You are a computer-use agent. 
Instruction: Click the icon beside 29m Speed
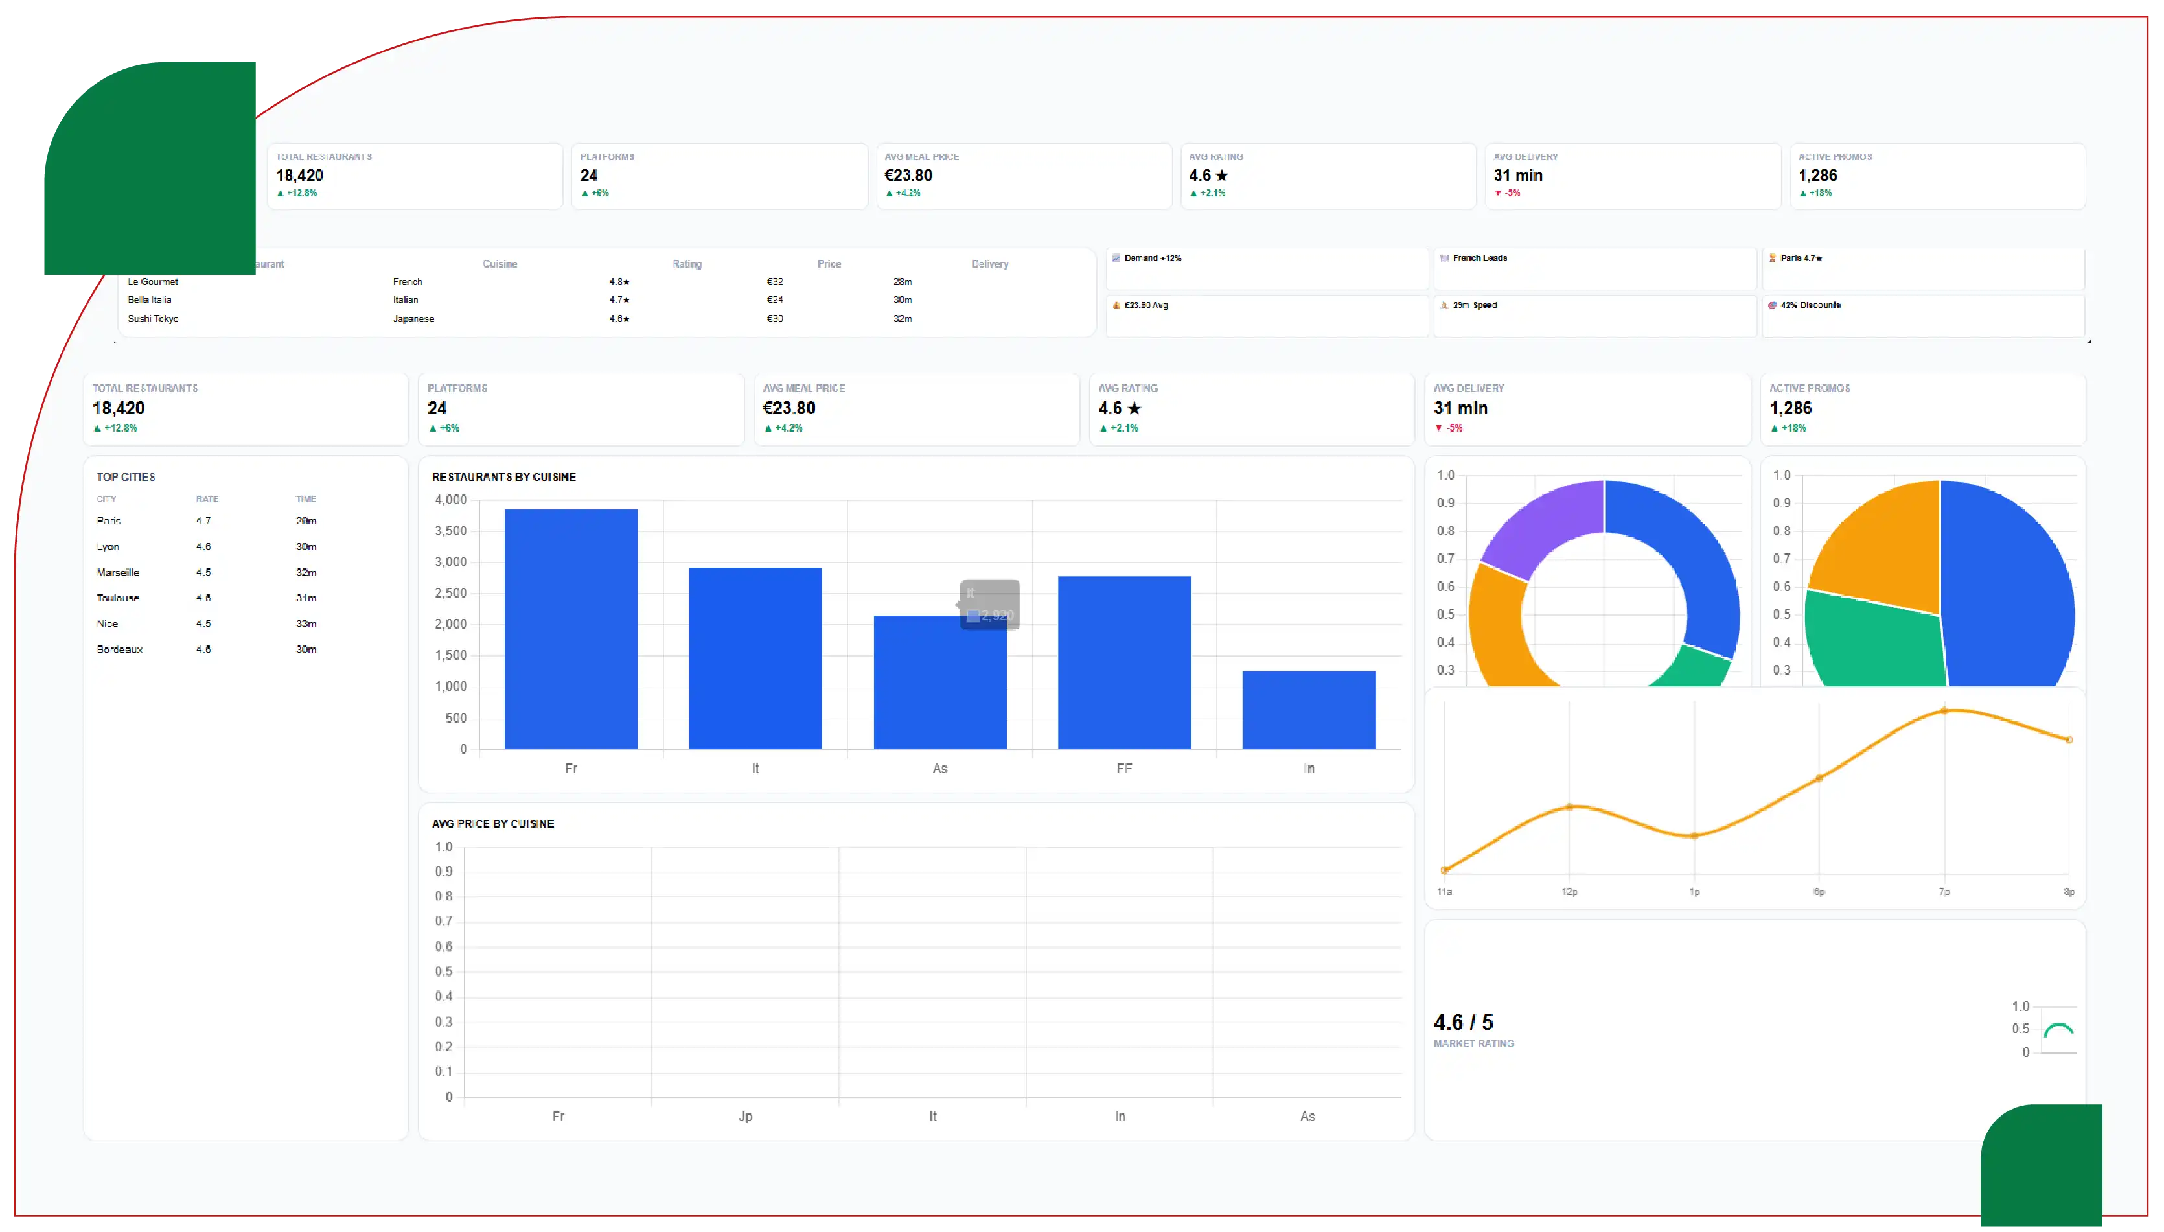tap(1444, 305)
